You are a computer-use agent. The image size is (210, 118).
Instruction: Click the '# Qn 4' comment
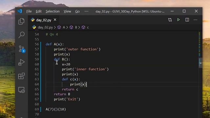point(52,34)
